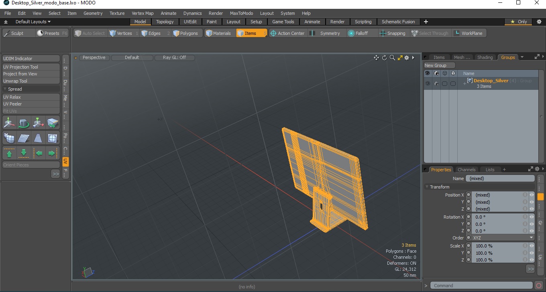The image size is (546, 292).
Task: Select the Move transform UV tool icon
Action: (x=9, y=122)
